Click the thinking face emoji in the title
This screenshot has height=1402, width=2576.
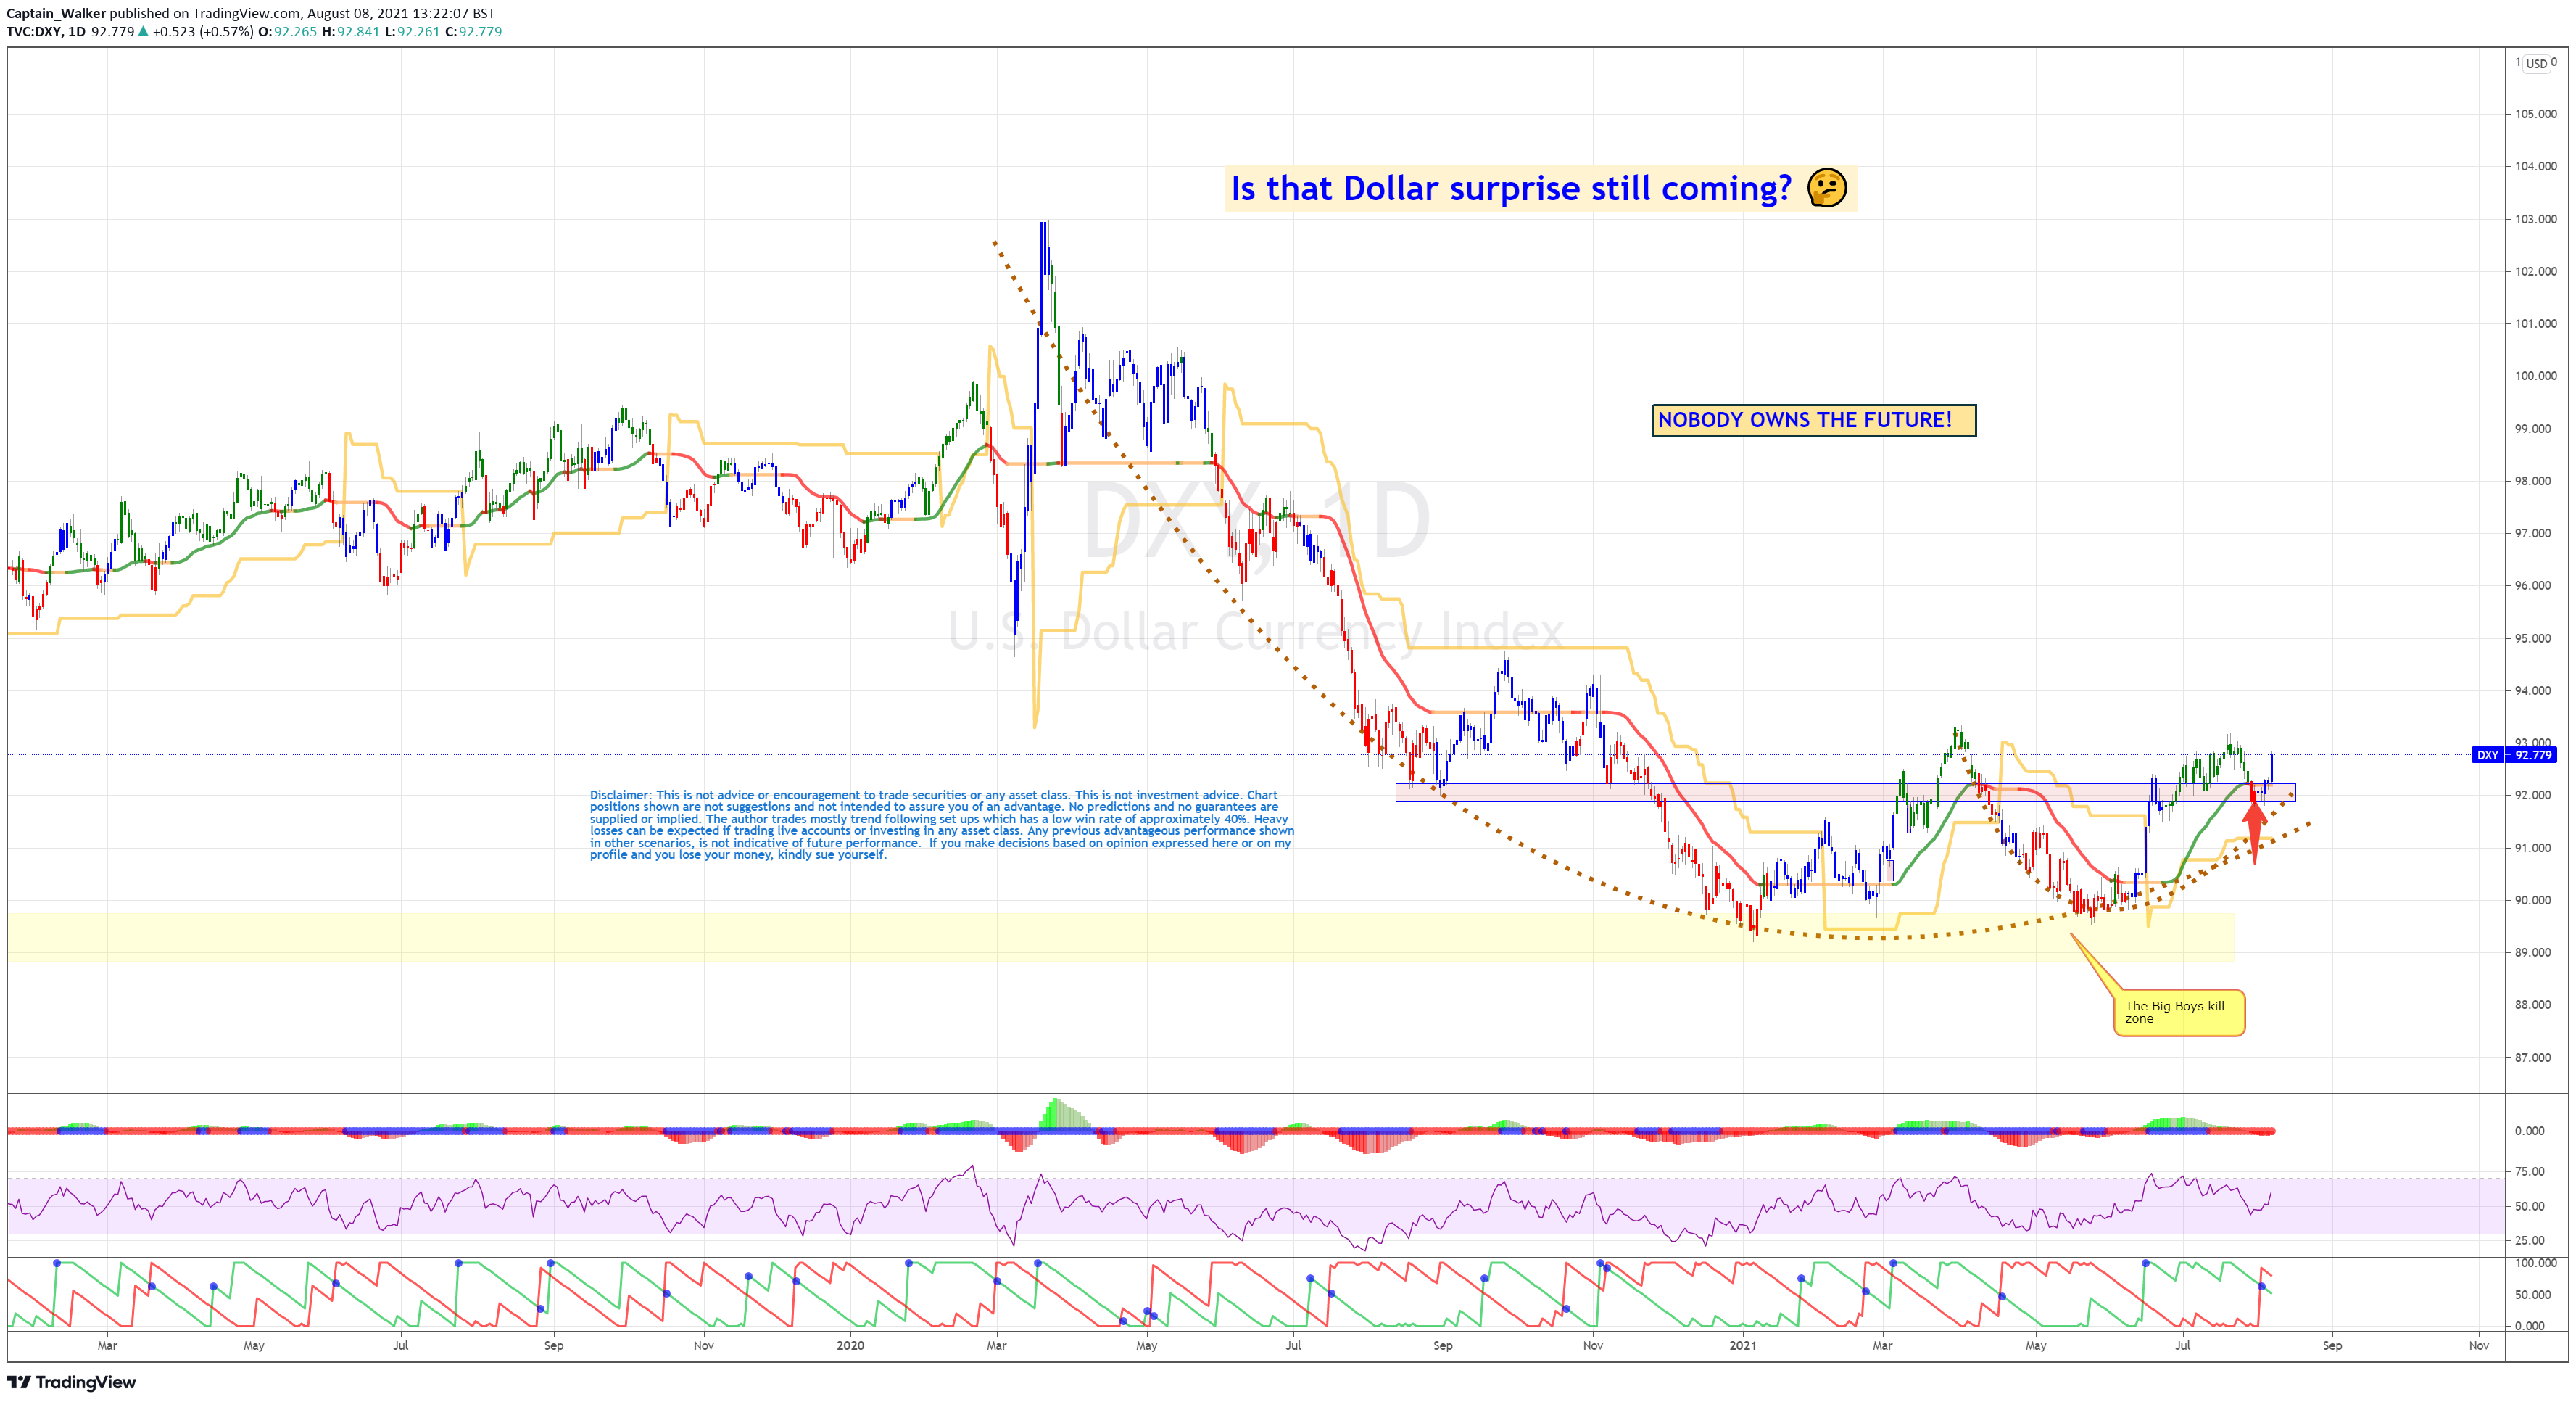coord(1826,188)
